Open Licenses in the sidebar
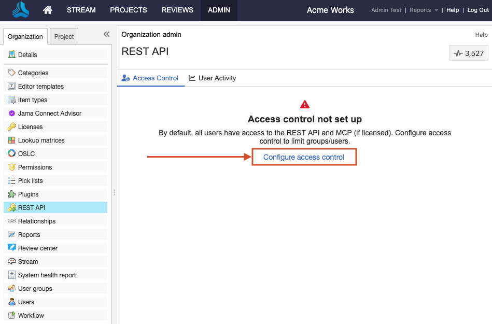The width and height of the screenshot is (492, 324). [x=55, y=126]
